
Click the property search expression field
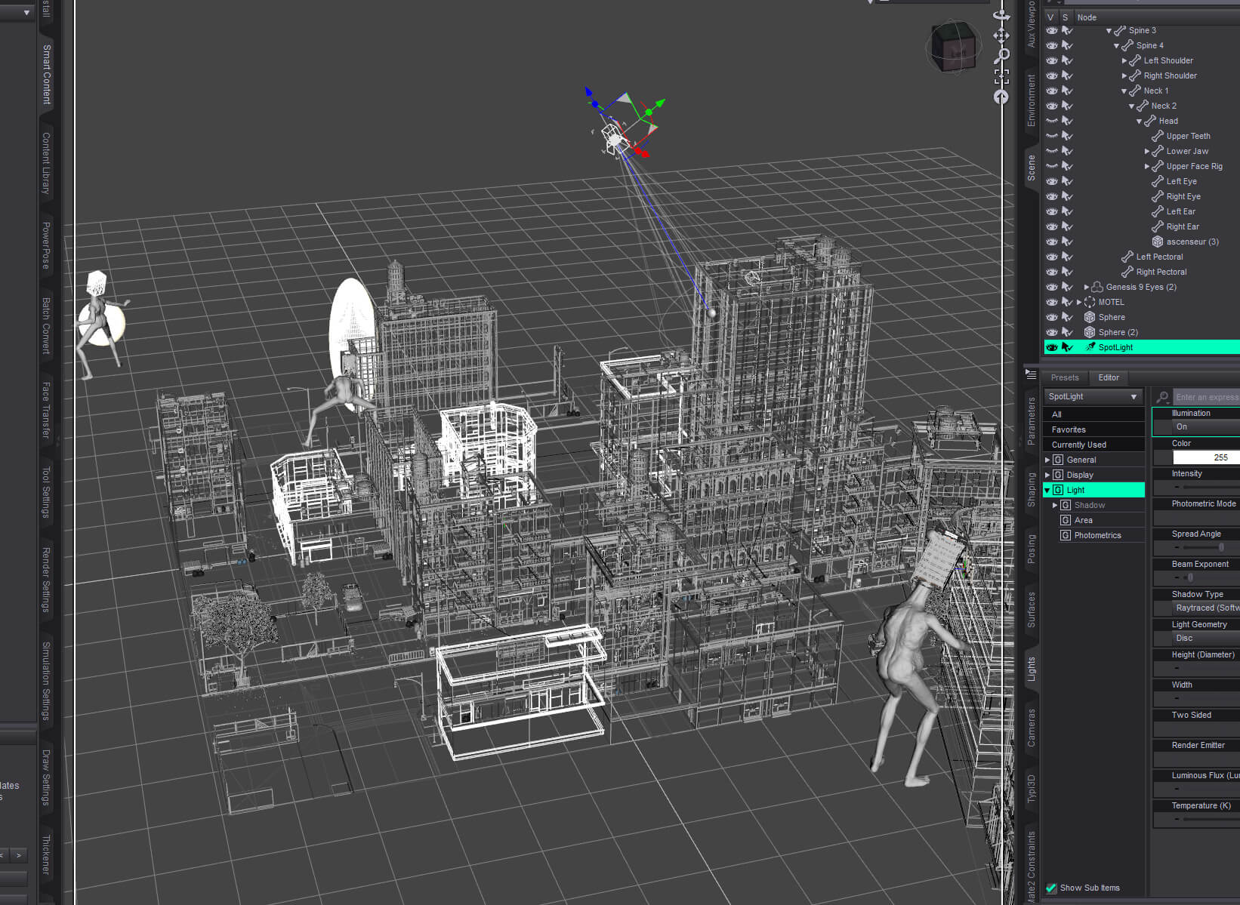click(1206, 396)
